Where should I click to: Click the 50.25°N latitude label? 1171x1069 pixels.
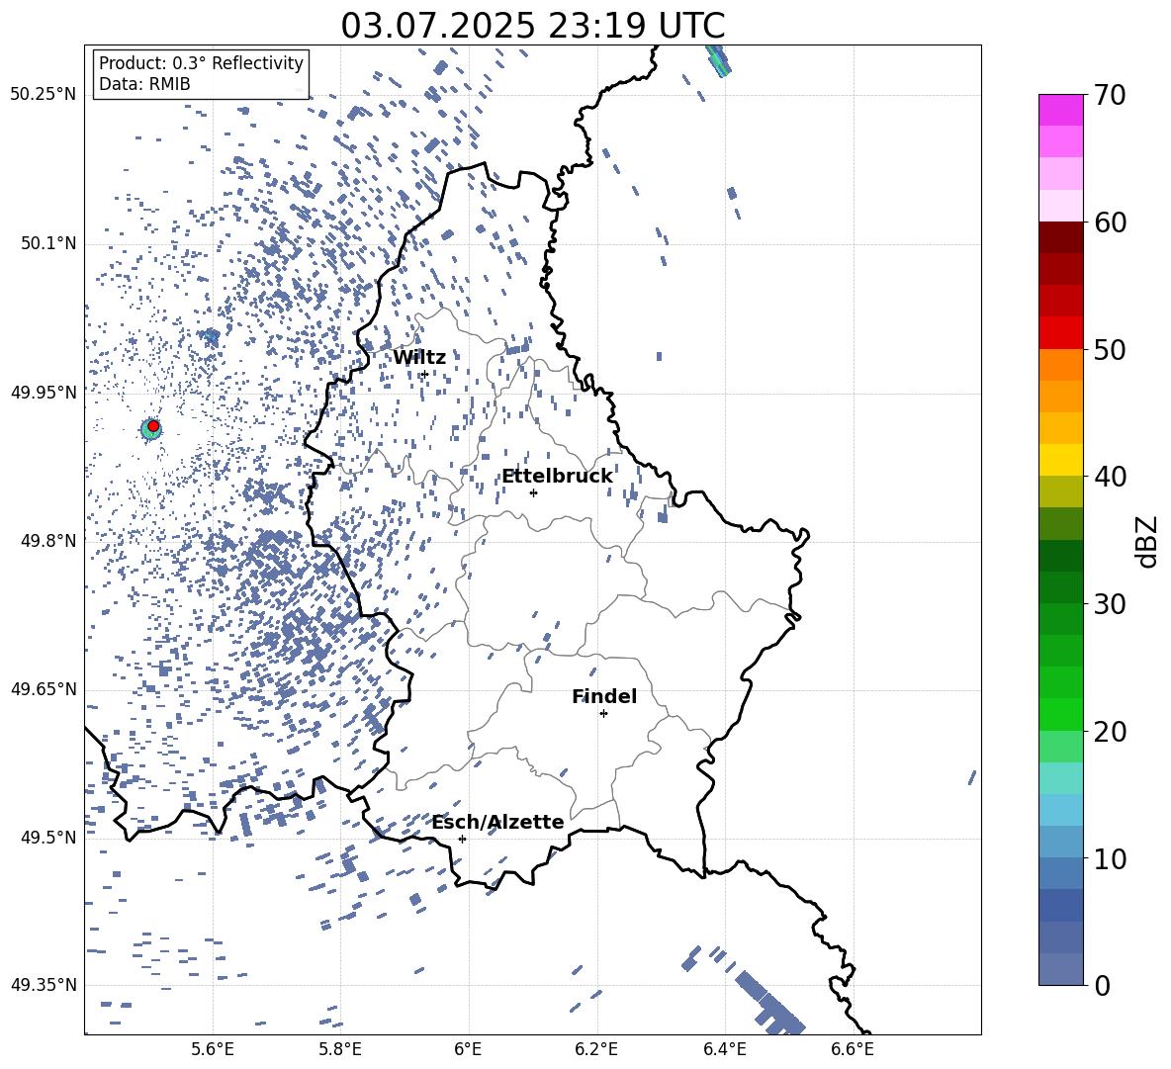coord(43,95)
